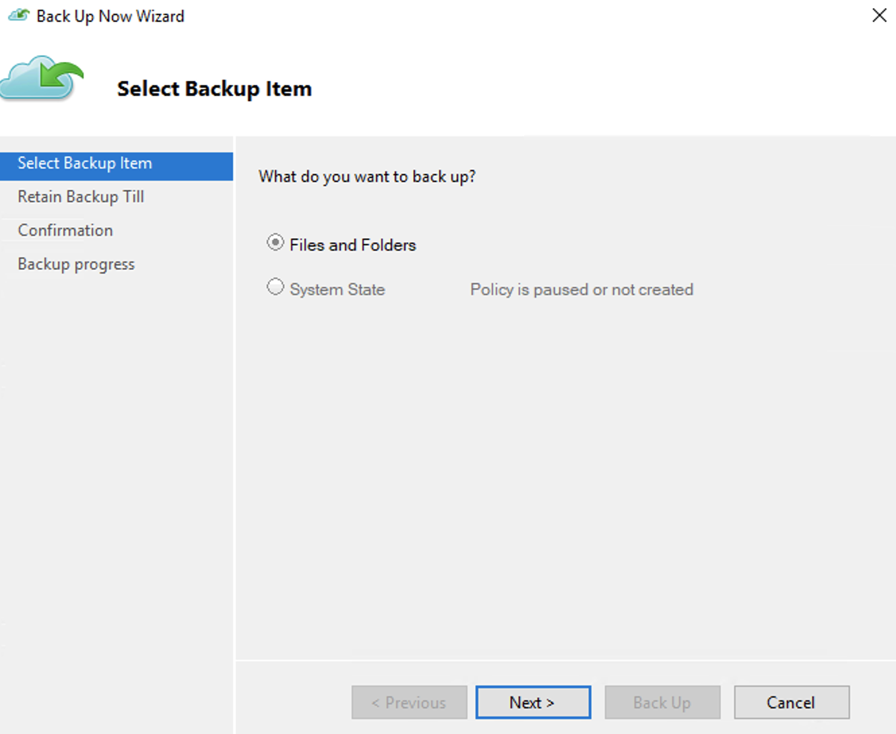
Task: Click the bold 'Select Backup Item' page heading
Action: (214, 89)
